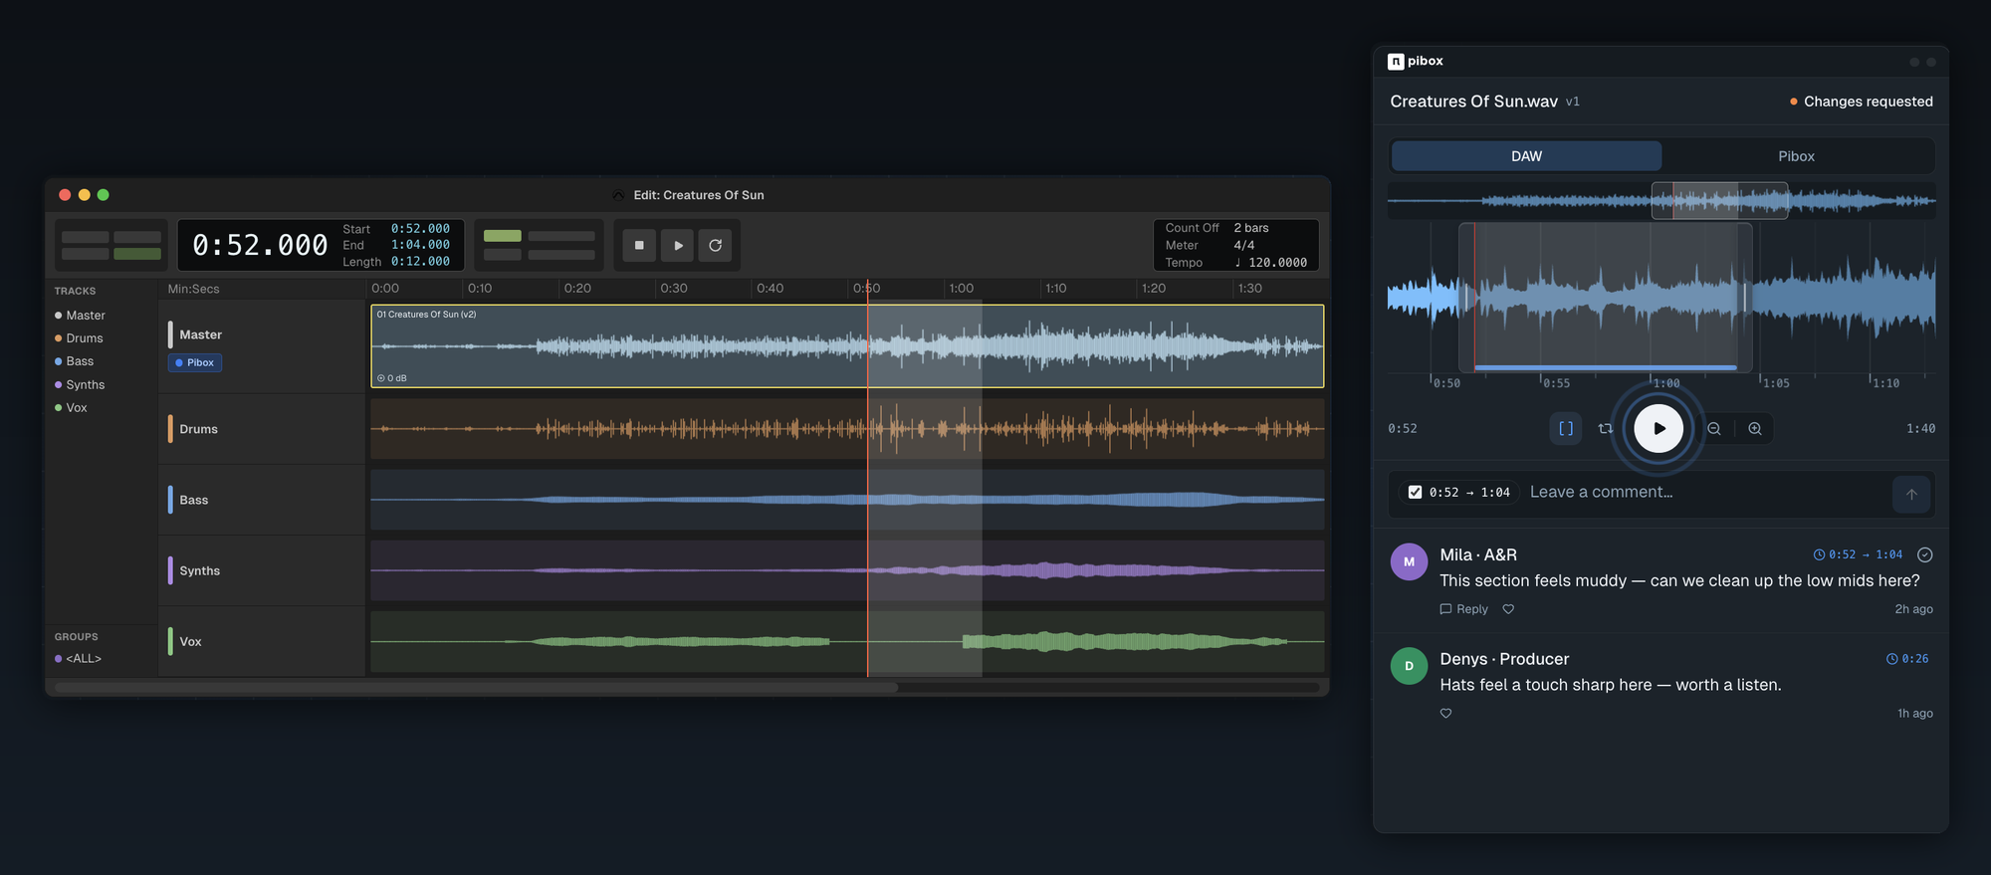This screenshot has height=875, width=1991.
Task: Send the comment with the arrow button
Action: [1911, 494]
